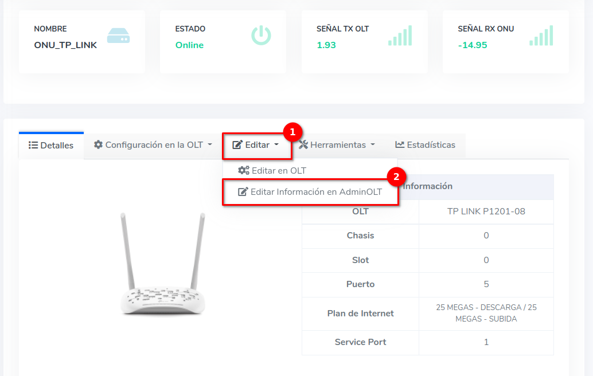Viewport: 593px width, 376px height.
Task: Click the Online status text
Action: pos(189,45)
